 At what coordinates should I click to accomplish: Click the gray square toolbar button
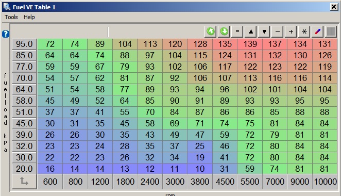pyautogui.click(x=331, y=31)
